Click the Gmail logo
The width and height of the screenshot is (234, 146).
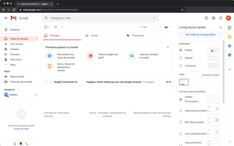[19, 18]
